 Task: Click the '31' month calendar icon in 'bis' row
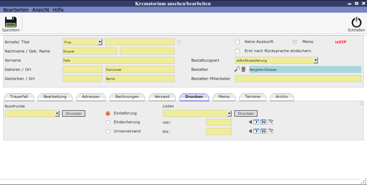click(263, 131)
